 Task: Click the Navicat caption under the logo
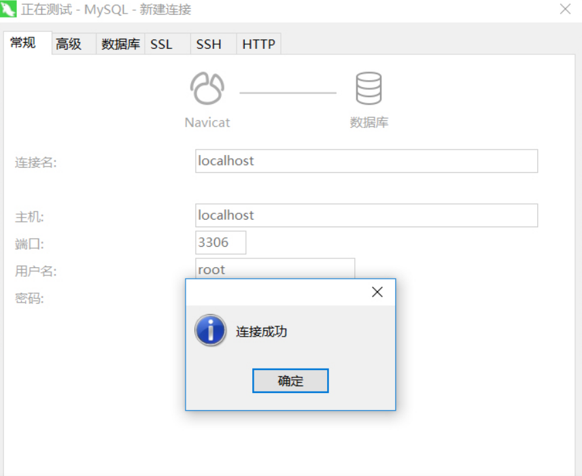(207, 122)
